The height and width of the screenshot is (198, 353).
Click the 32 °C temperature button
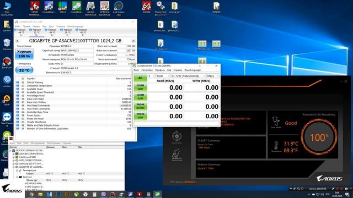[24, 70]
